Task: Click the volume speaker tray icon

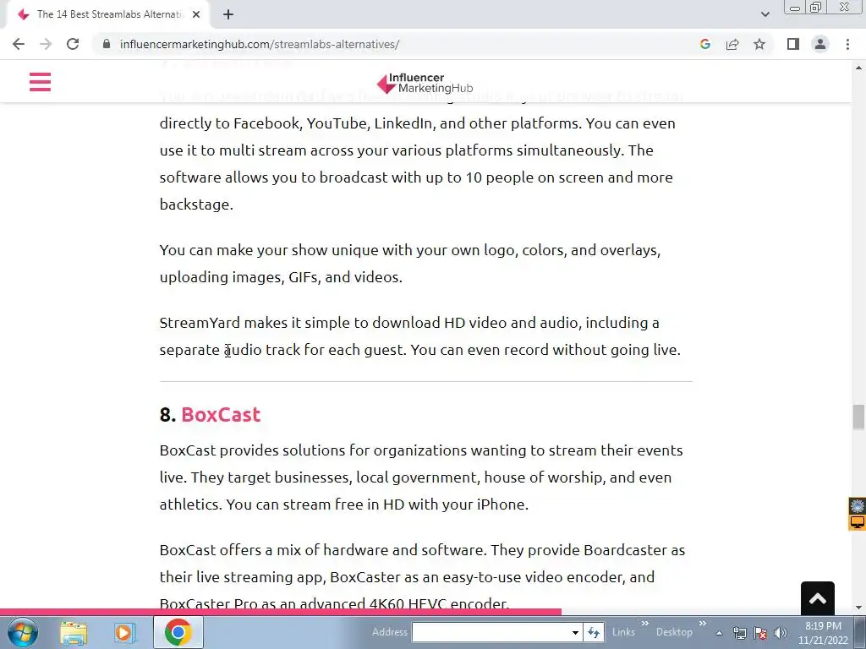Action: pos(780,633)
